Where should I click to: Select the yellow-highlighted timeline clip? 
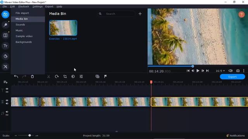coord(200,102)
